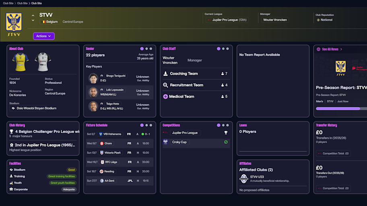367x206 pixels.
Task: Expand the Medical Team row
Action: click(x=196, y=96)
